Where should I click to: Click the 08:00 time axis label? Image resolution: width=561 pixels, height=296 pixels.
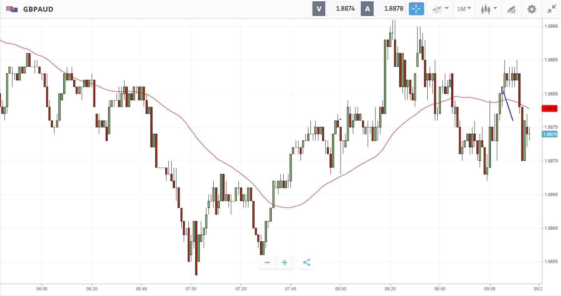(x=340, y=289)
